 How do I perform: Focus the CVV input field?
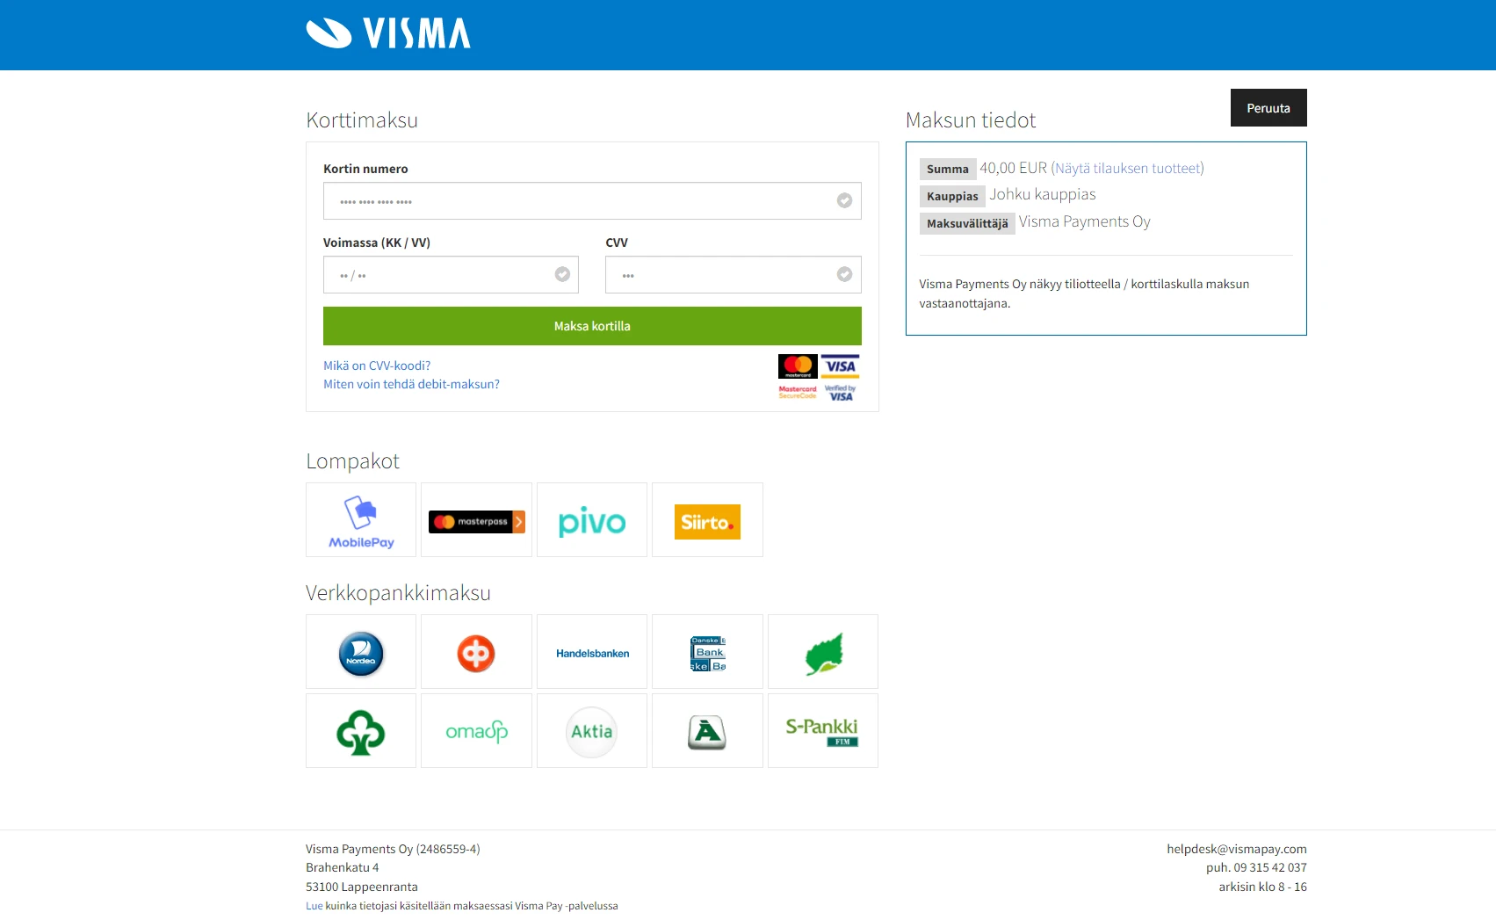(734, 275)
